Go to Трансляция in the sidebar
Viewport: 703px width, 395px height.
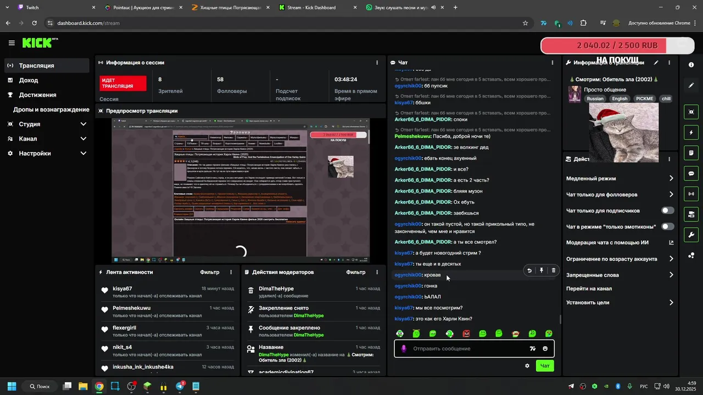click(x=46, y=65)
